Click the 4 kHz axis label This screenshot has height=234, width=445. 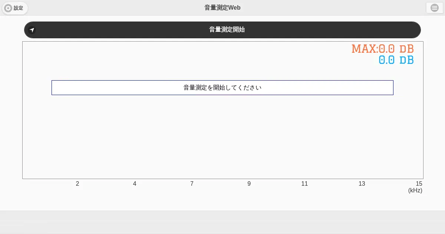(x=135, y=184)
